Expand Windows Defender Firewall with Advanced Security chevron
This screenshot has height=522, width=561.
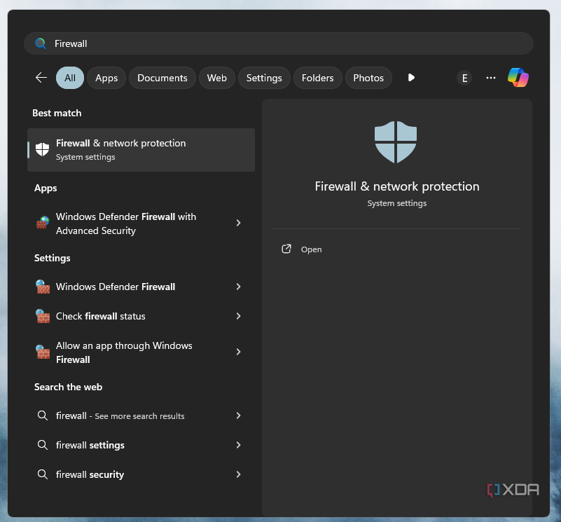(238, 223)
